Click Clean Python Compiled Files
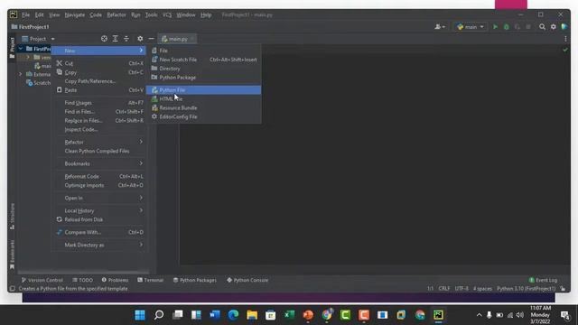 coord(99,151)
